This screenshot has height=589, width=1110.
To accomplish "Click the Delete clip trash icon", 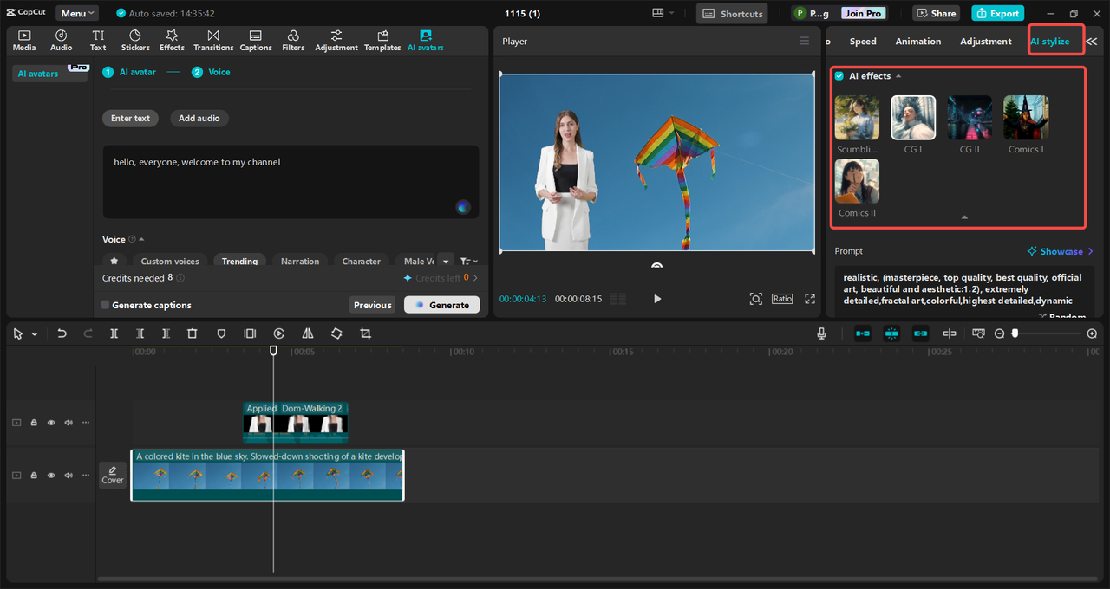I will [193, 333].
